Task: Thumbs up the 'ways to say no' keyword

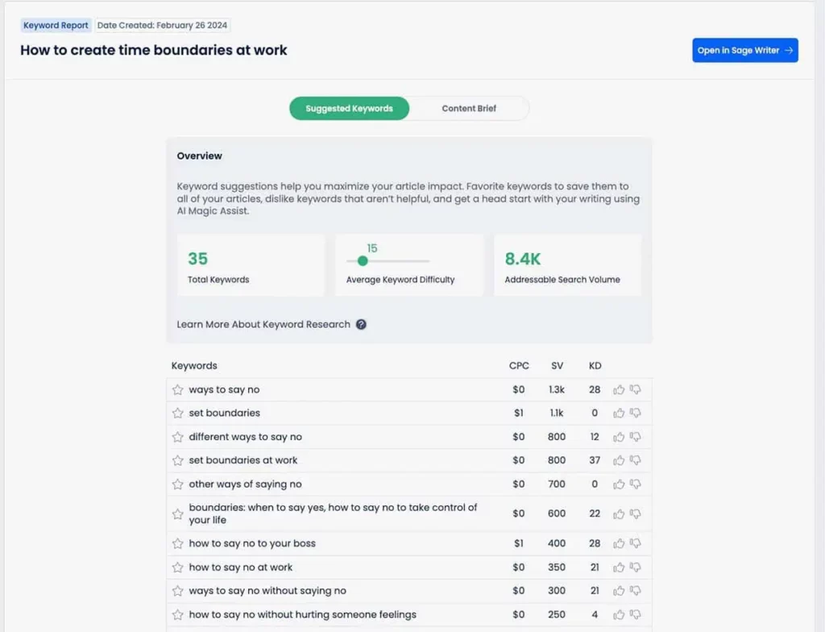Action: 619,389
